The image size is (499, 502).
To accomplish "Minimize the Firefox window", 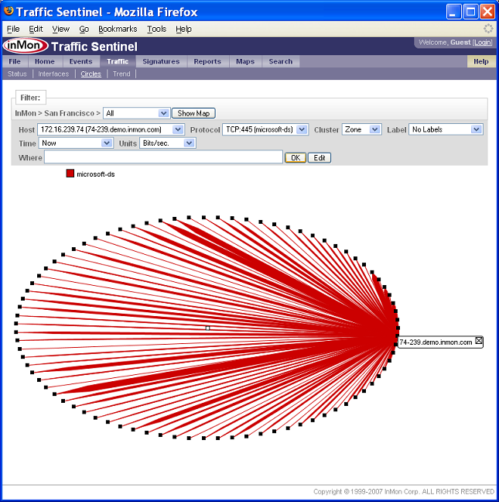I will pyautogui.click(x=453, y=12).
